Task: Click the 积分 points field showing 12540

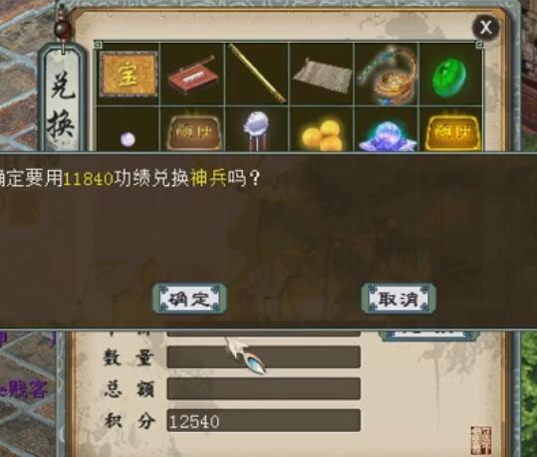Action: (x=264, y=420)
